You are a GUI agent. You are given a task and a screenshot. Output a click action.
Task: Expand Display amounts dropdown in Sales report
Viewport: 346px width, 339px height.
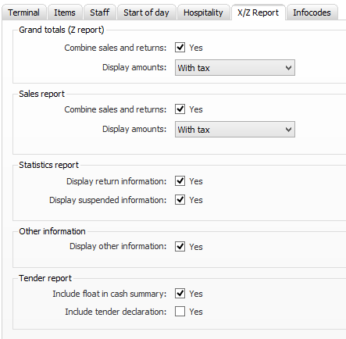[235, 129]
